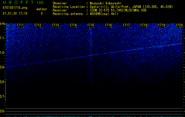The image size is (185, 117).
Task: Click the 1714 time marker
Action: click(x=73, y=25)
